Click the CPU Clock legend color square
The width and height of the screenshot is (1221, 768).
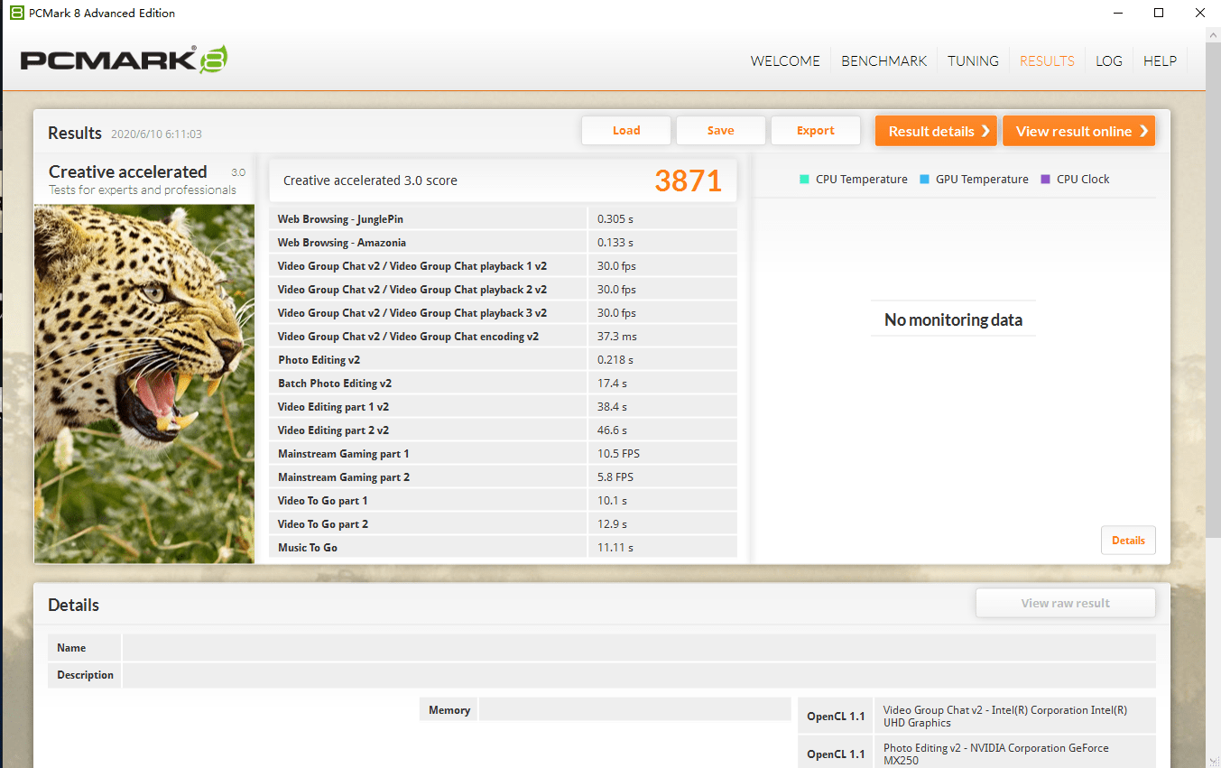[x=1045, y=179]
